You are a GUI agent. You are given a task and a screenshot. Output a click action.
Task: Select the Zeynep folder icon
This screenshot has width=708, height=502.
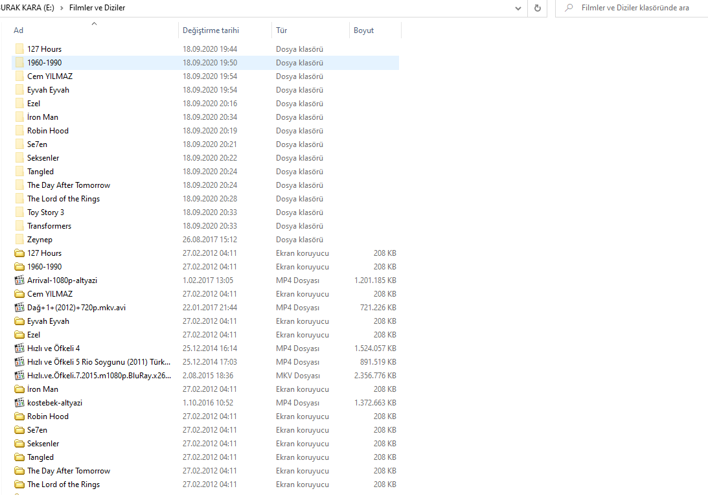pyautogui.click(x=19, y=240)
